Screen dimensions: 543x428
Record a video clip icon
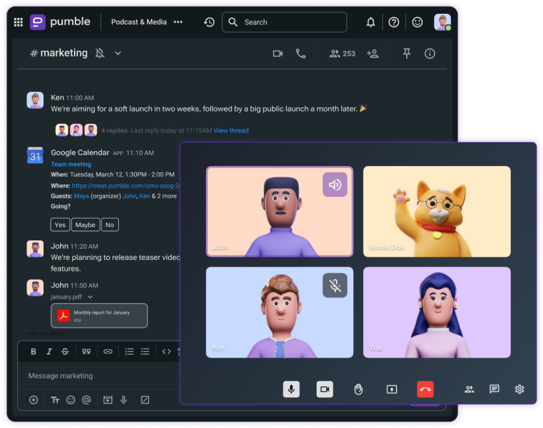[x=108, y=400]
